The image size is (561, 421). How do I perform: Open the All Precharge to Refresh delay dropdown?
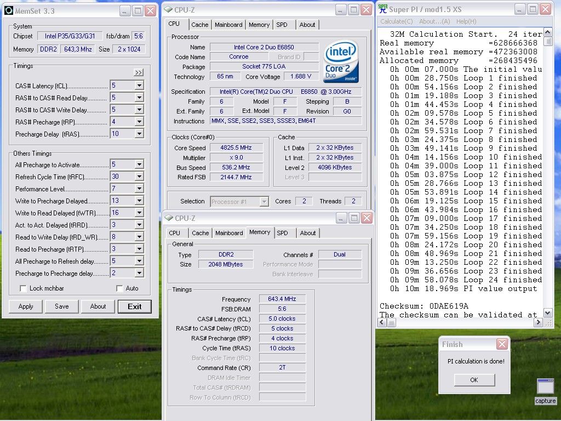[139, 261]
